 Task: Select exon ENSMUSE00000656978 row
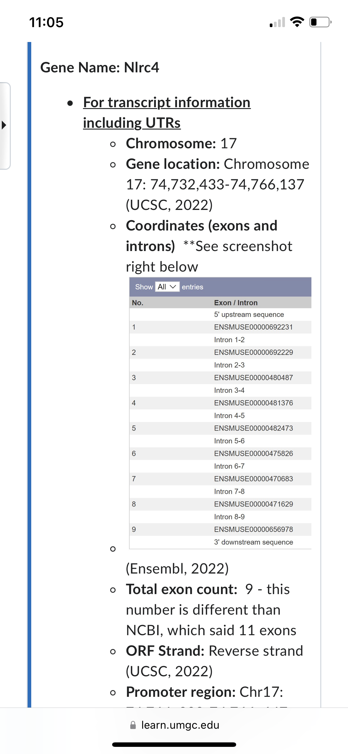pyautogui.click(x=220, y=529)
